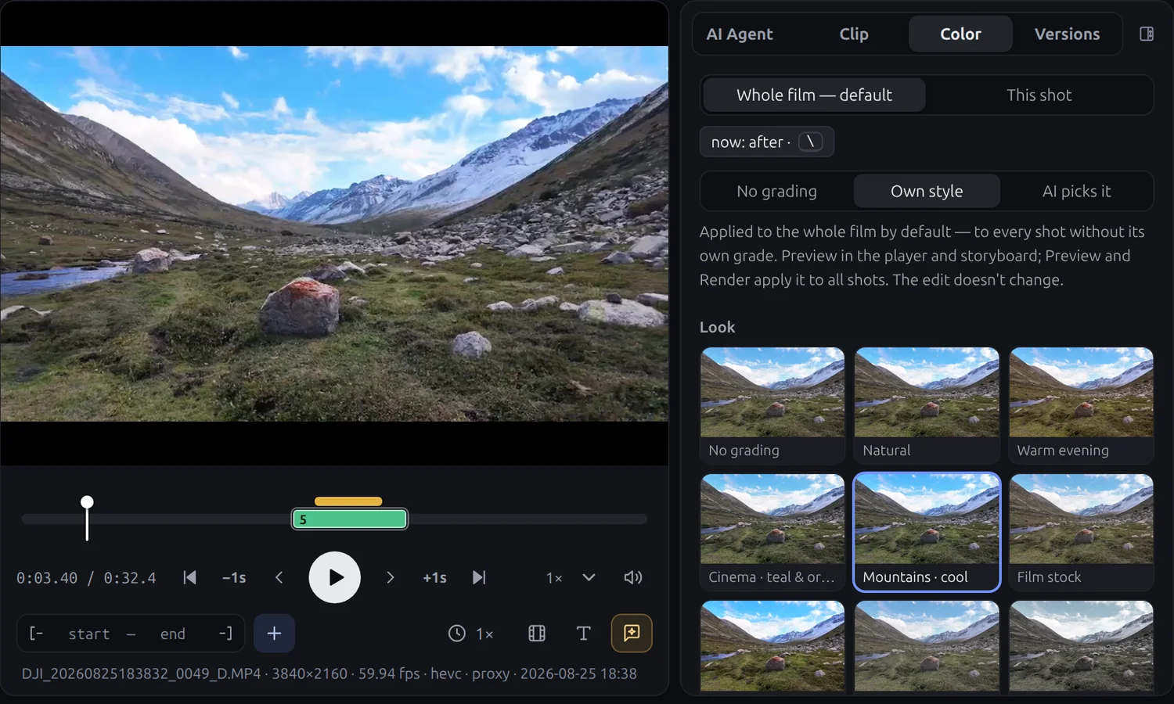This screenshot has height=704, width=1174.
Task: Apply the Cinema teal & orange look
Action: (x=772, y=532)
